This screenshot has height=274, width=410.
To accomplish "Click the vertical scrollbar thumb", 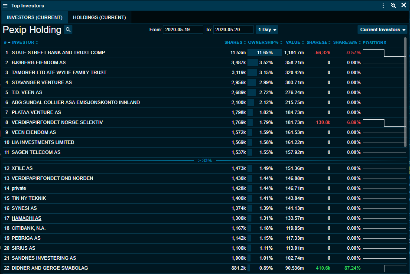I will tap(405, 92).
